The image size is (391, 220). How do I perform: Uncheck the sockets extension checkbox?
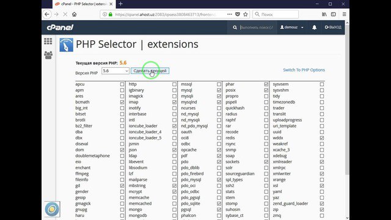tap(266, 162)
